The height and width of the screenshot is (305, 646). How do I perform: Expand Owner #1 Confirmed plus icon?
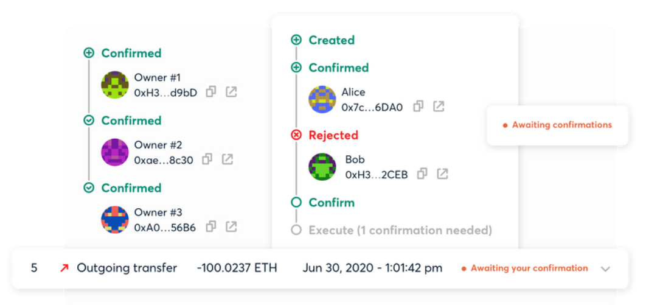pyautogui.click(x=89, y=53)
